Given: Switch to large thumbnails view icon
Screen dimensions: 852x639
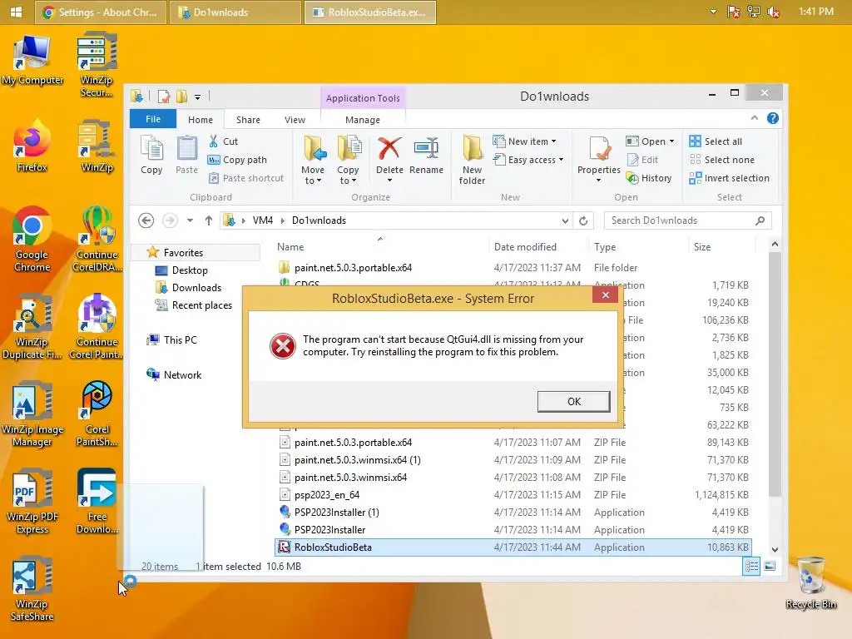Looking at the screenshot, I should click(x=770, y=567).
